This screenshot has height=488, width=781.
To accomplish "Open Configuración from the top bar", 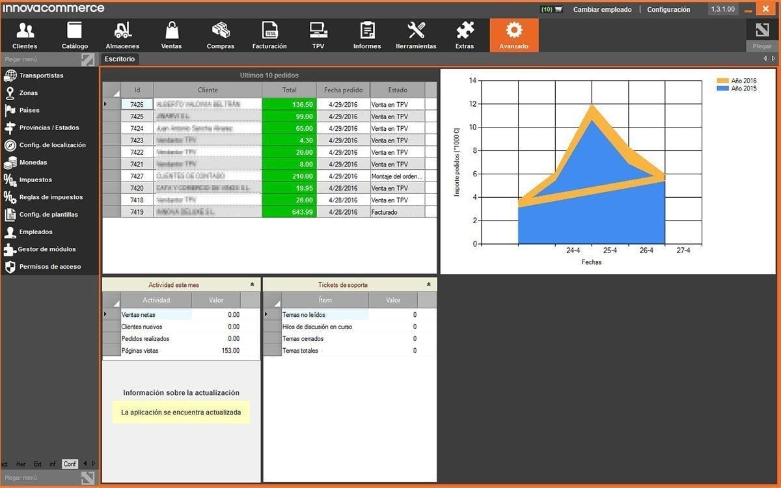I will coord(668,10).
